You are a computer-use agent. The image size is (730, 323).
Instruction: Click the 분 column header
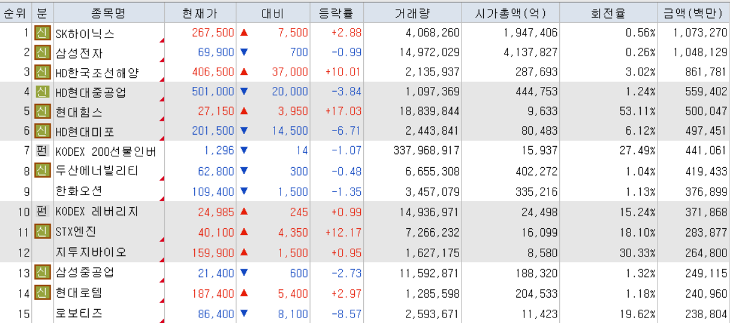(42, 13)
